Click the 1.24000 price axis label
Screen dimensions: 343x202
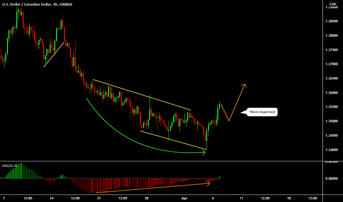(x=332, y=150)
